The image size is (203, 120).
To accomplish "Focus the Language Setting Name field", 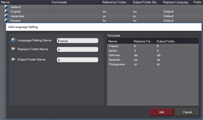I will coord(77,41).
